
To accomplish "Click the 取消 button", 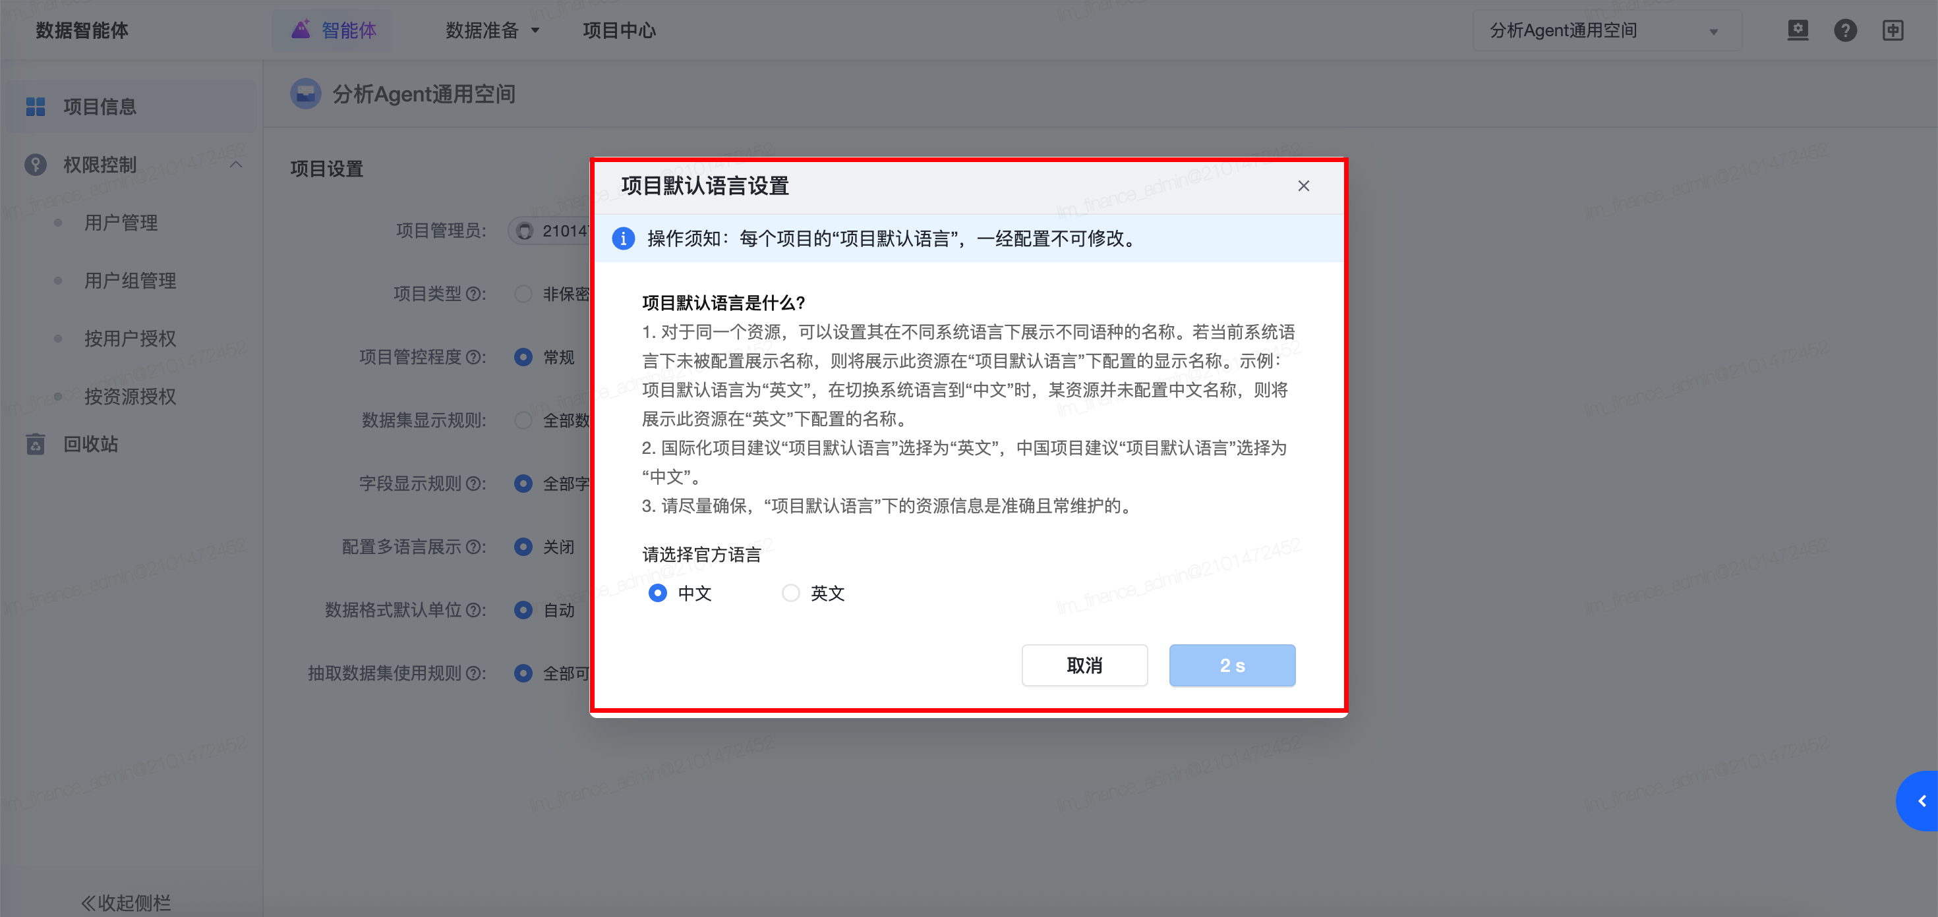I will pos(1084,665).
